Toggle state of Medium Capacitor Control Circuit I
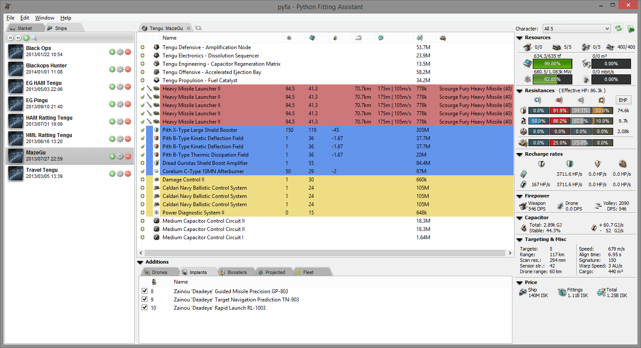Viewport: 641px width, 348px height. click(x=143, y=238)
